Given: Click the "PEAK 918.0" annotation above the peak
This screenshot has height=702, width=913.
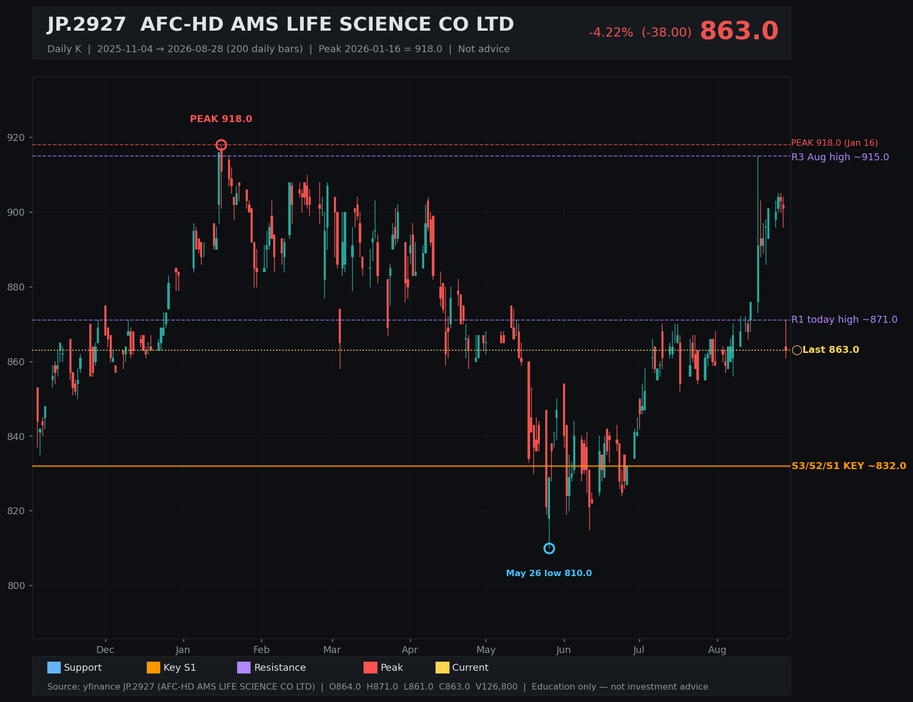Looking at the screenshot, I should (x=221, y=119).
